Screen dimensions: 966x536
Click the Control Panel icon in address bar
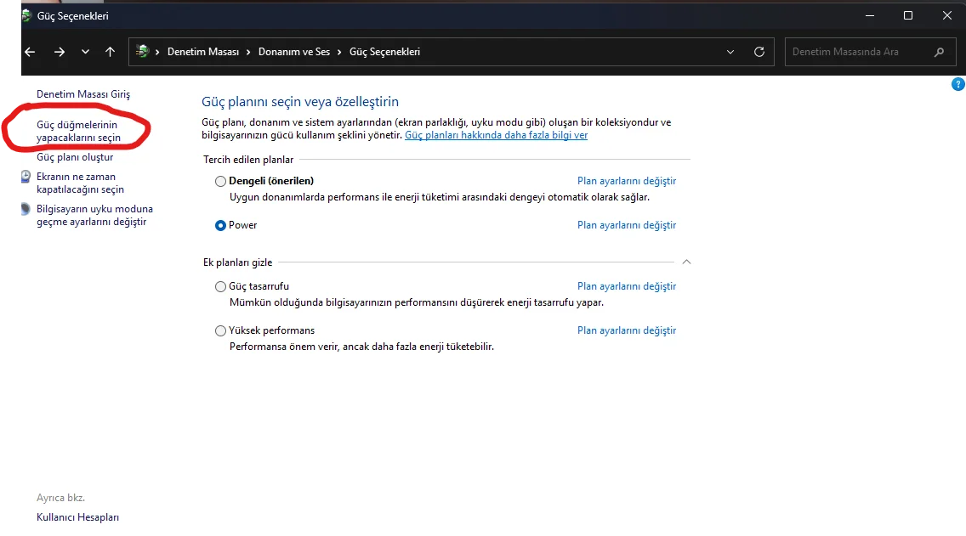tap(142, 52)
